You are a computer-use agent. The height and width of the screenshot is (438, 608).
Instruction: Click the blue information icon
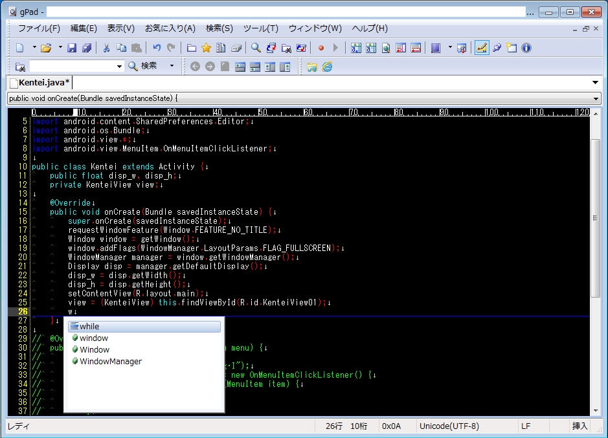coord(526,48)
